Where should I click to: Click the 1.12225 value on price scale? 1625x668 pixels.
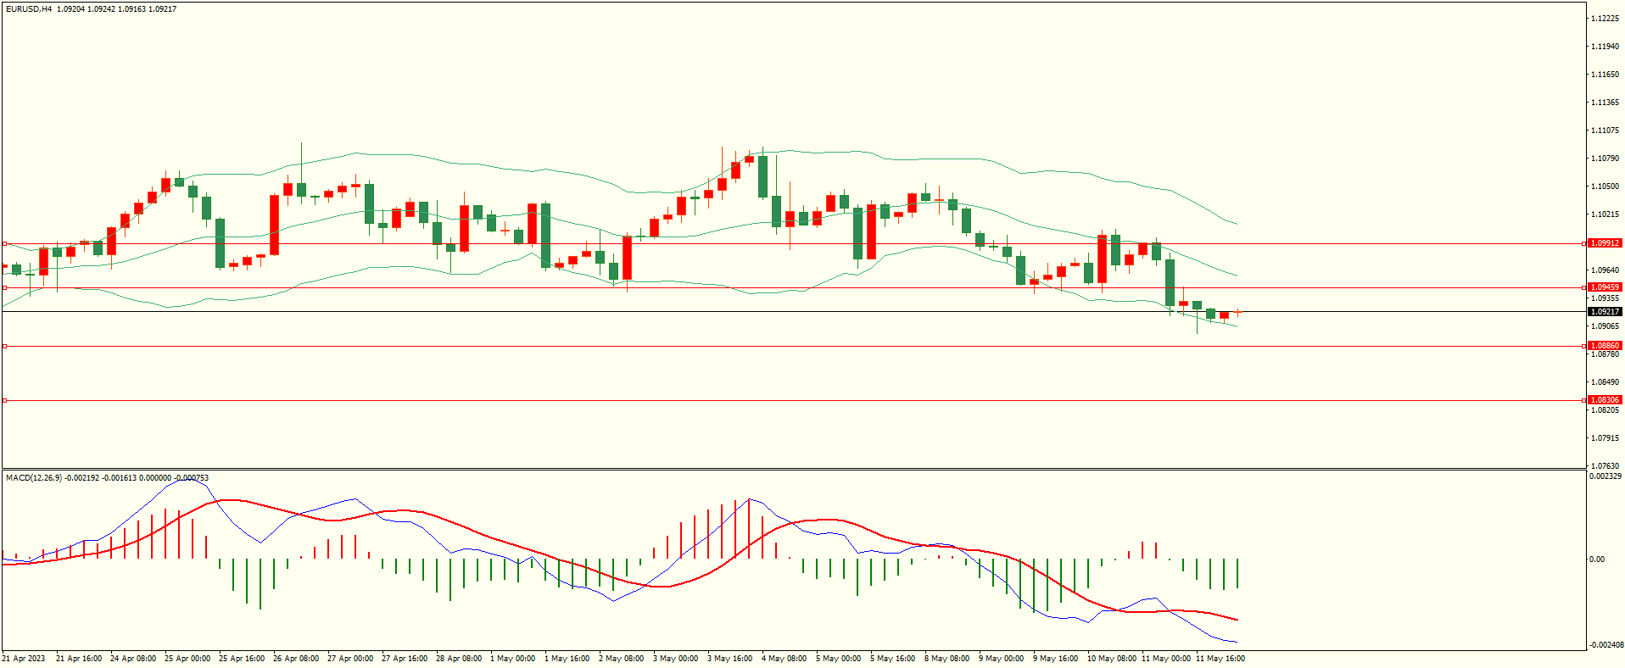[x=1605, y=19]
